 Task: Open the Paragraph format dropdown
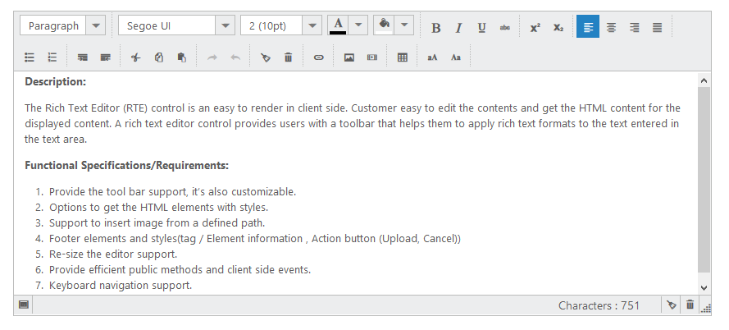pyautogui.click(x=98, y=25)
